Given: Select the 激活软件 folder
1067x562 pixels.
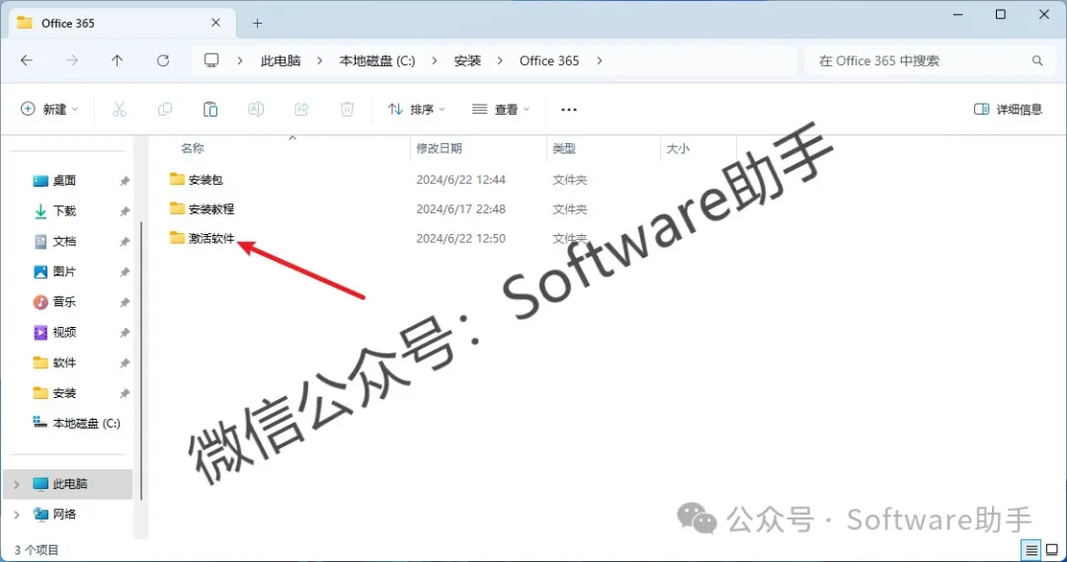Looking at the screenshot, I should tap(211, 238).
